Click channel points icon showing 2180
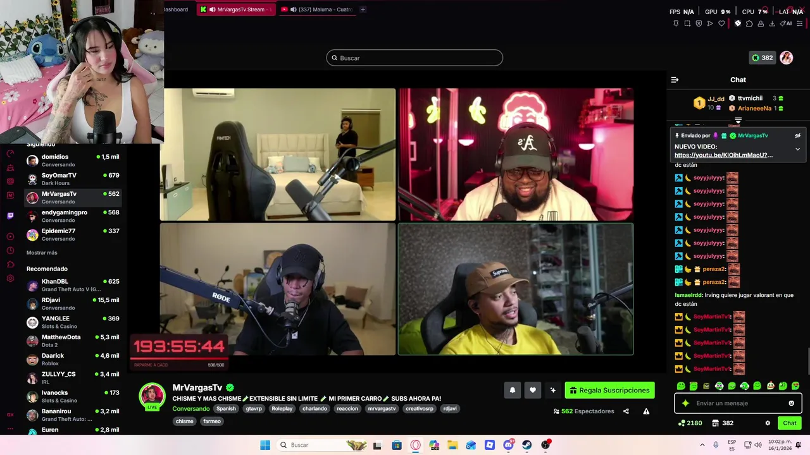 (690, 423)
